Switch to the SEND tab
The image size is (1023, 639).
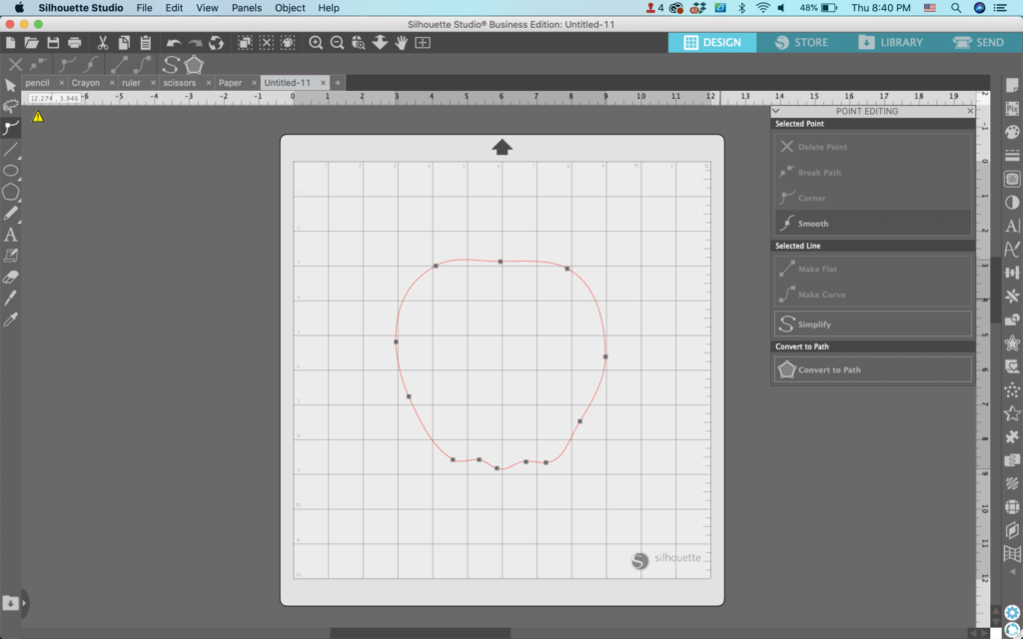[x=979, y=42]
